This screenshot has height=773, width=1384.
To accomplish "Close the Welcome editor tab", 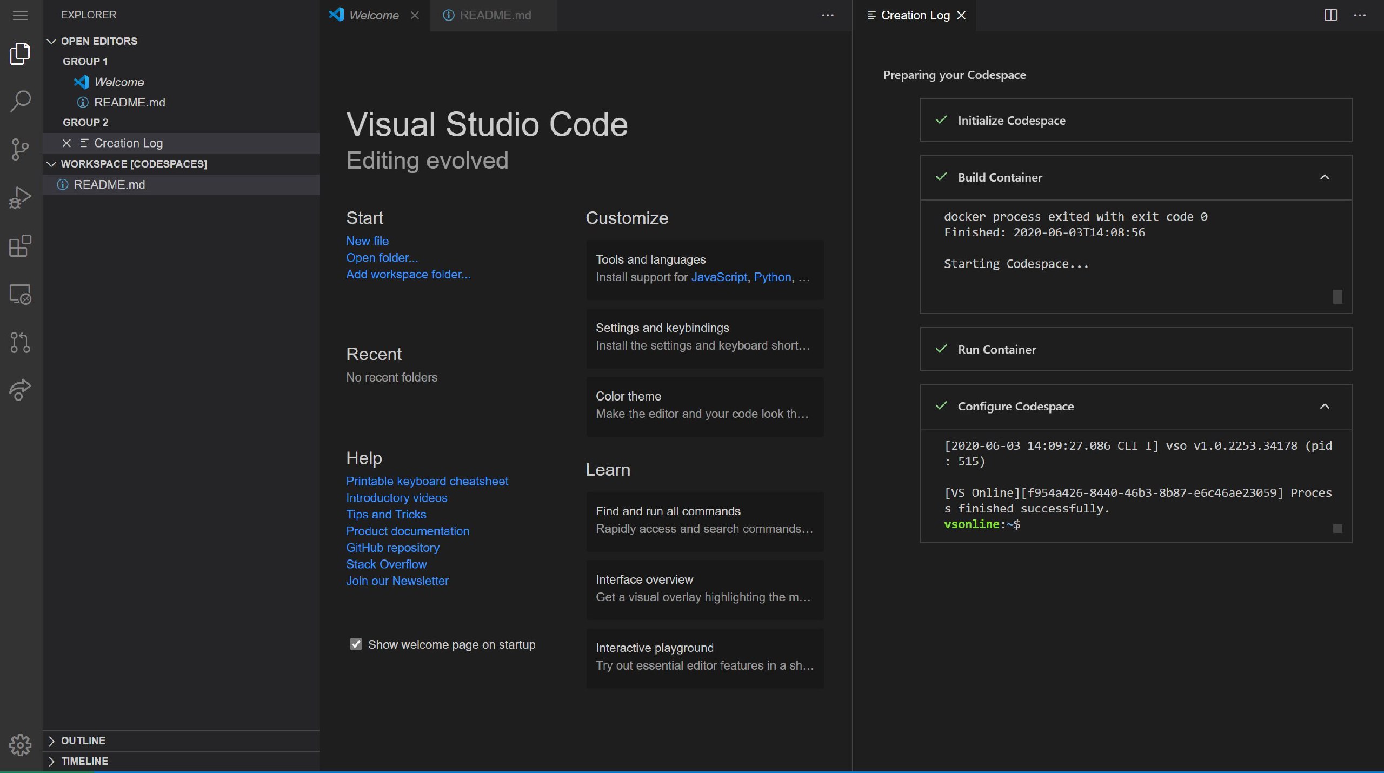I will coord(415,15).
